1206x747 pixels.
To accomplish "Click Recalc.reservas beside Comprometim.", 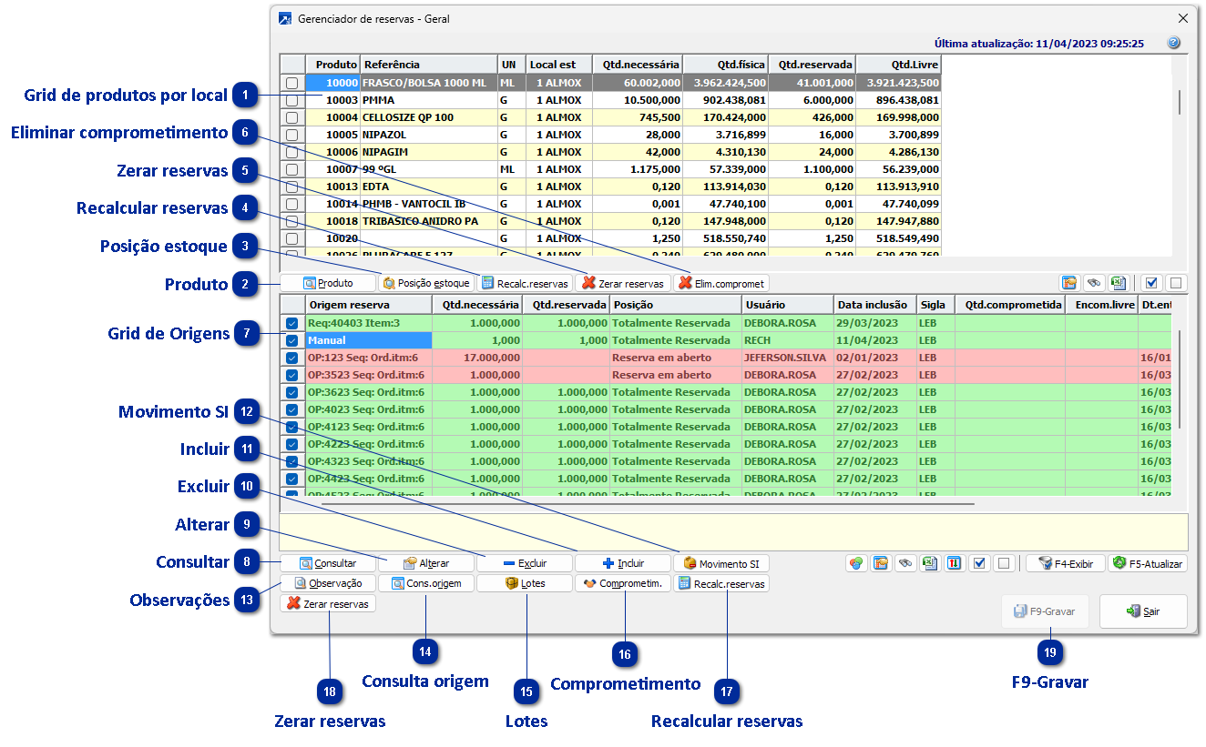I will [721, 583].
